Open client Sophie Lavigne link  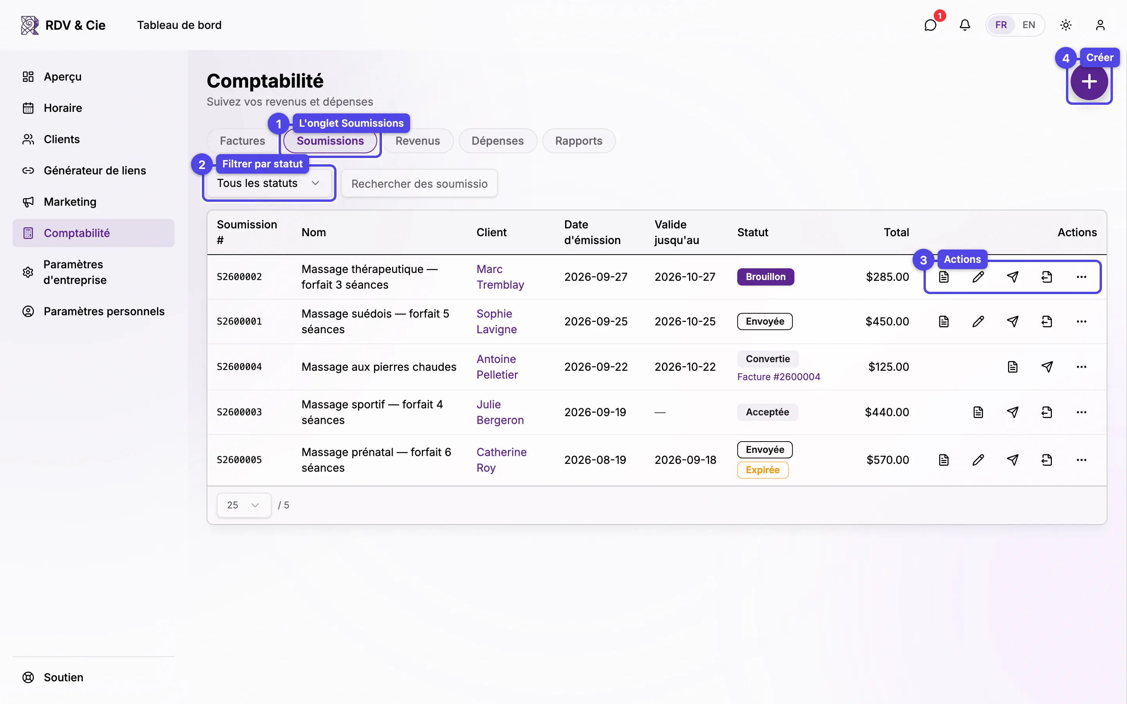pyautogui.click(x=497, y=322)
